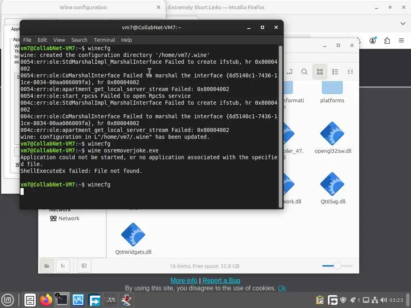Open the terminal File menu
411x308 pixels.
click(27, 40)
